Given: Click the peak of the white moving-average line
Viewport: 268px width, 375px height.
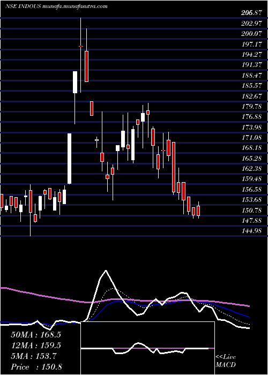Looking at the screenshot, I should (106, 271).
